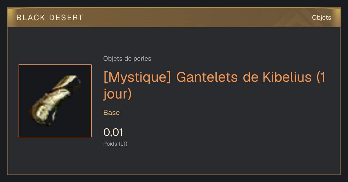Select the word perles in the category text
348x182 pixels.
pyautogui.click(x=142, y=59)
